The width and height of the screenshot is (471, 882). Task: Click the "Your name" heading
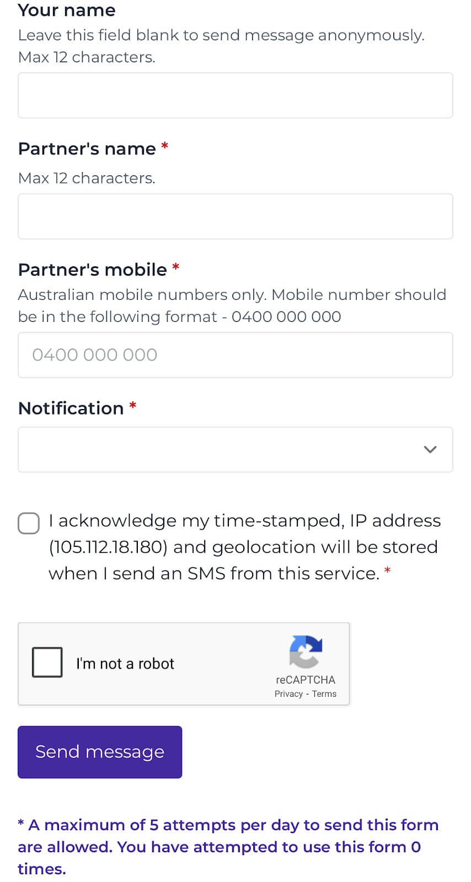click(66, 10)
